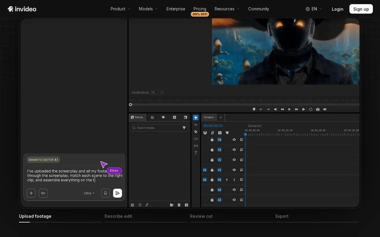Click the speaker volume icon in the preview
Image resolution: width=380 pixels, height=237 pixels.
click(325, 109)
